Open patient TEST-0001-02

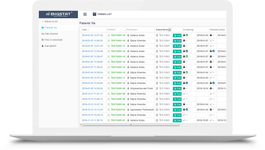[118, 115]
